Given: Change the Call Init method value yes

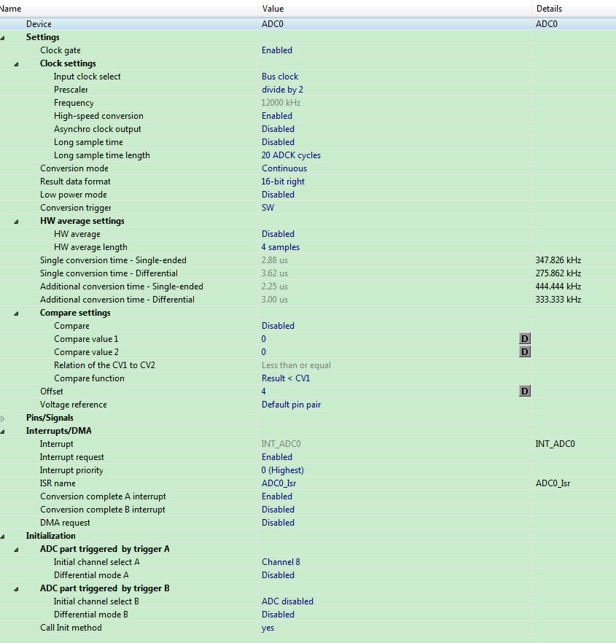Looking at the screenshot, I should [x=268, y=628].
